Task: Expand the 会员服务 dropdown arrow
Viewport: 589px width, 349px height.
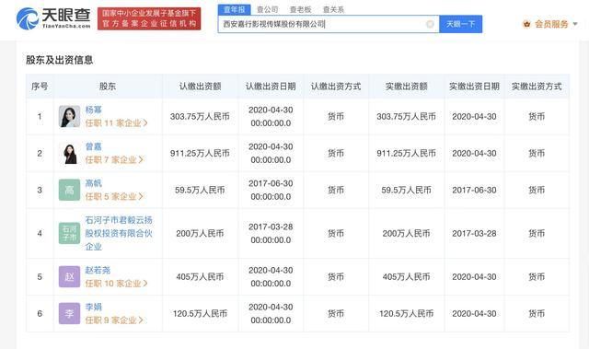Action: 575,25
